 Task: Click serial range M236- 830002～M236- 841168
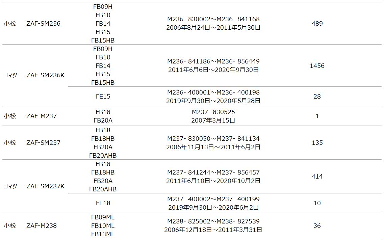coord(213,19)
